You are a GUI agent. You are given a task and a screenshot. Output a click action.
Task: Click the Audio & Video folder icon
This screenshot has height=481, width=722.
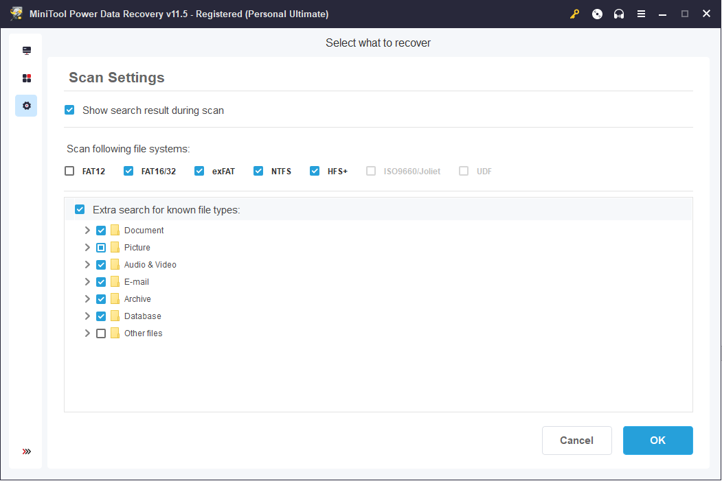point(115,264)
